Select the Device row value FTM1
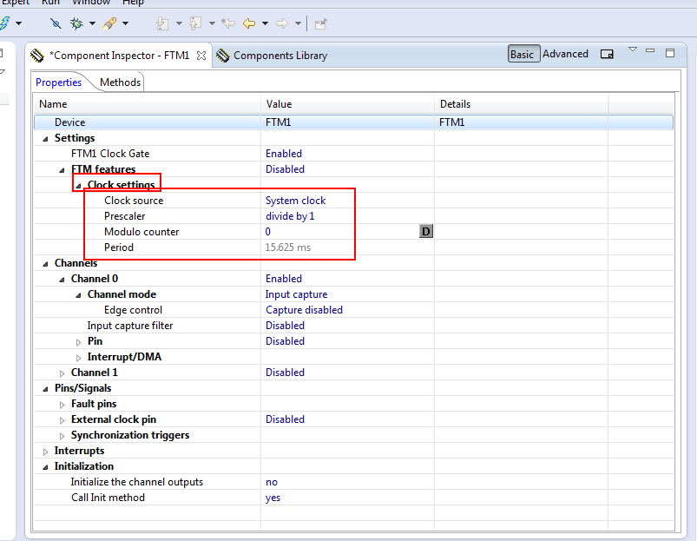 pos(279,122)
